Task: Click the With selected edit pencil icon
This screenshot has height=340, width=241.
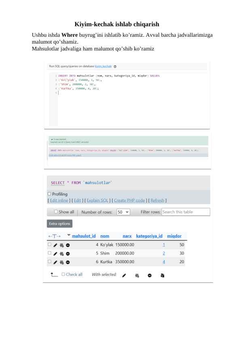Action: click(x=124, y=275)
